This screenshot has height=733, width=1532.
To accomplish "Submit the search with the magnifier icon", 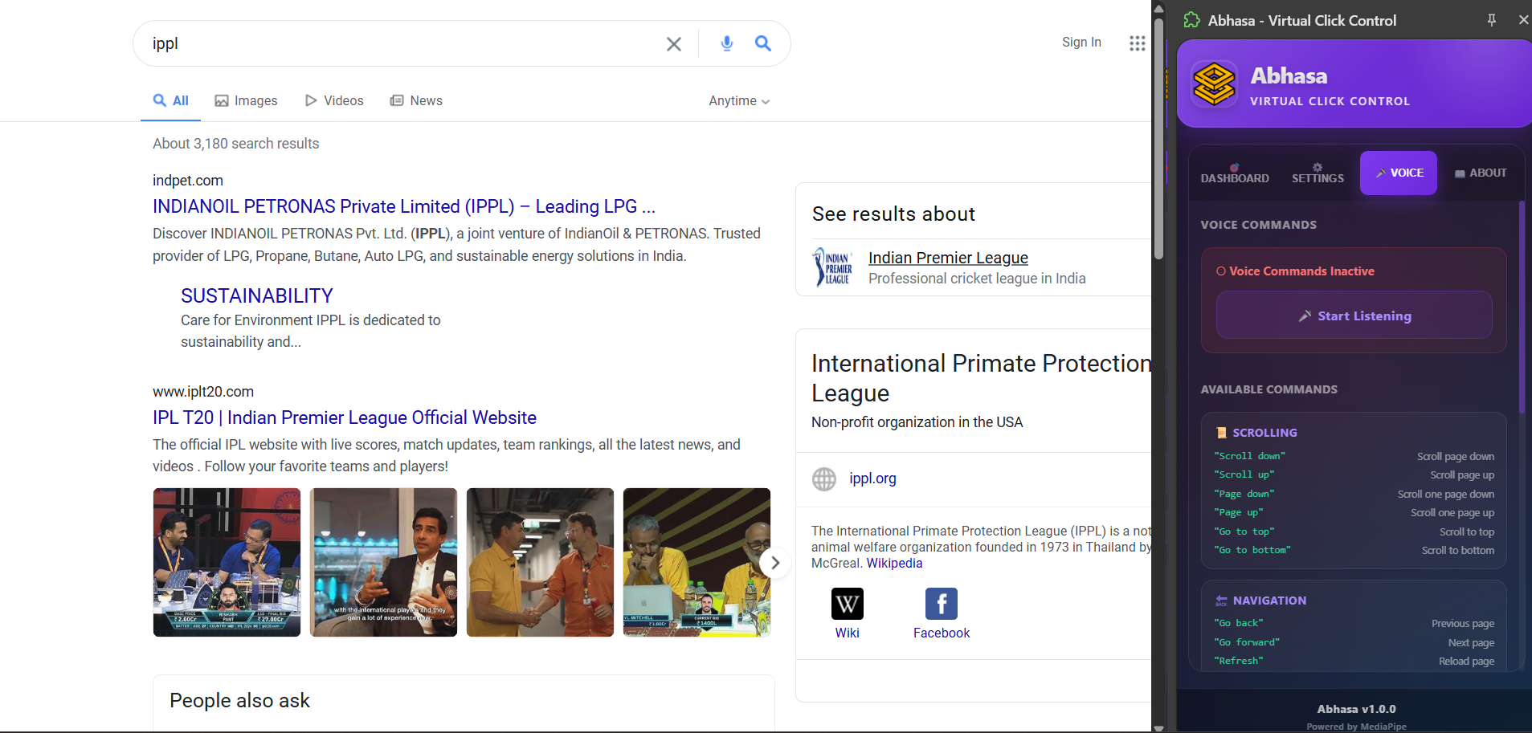I will [x=763, y=43].
